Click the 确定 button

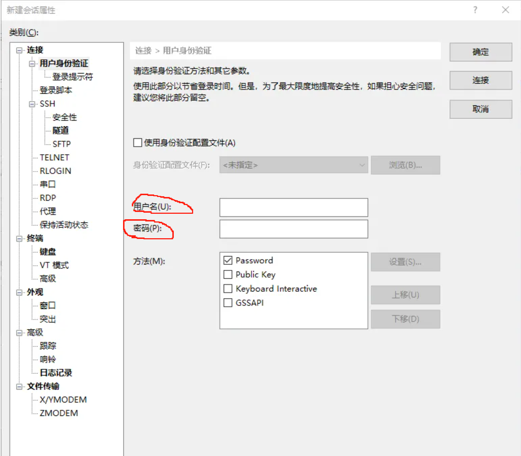click(480, 52)
